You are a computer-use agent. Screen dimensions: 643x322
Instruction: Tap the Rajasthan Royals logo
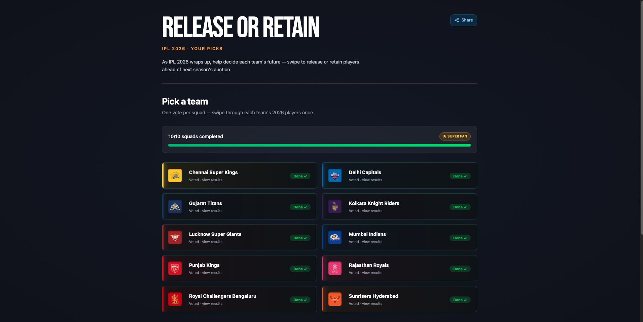[335, 268]
